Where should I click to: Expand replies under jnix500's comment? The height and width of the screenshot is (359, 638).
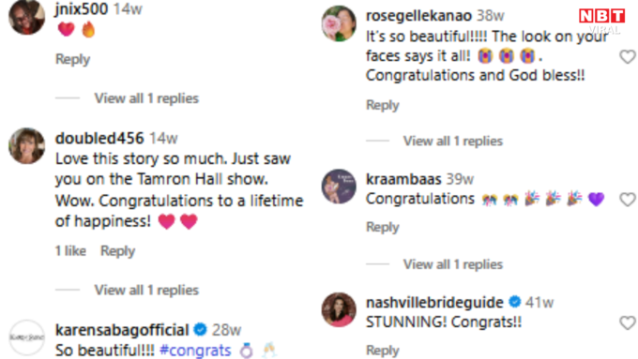[x=146, y=98]
